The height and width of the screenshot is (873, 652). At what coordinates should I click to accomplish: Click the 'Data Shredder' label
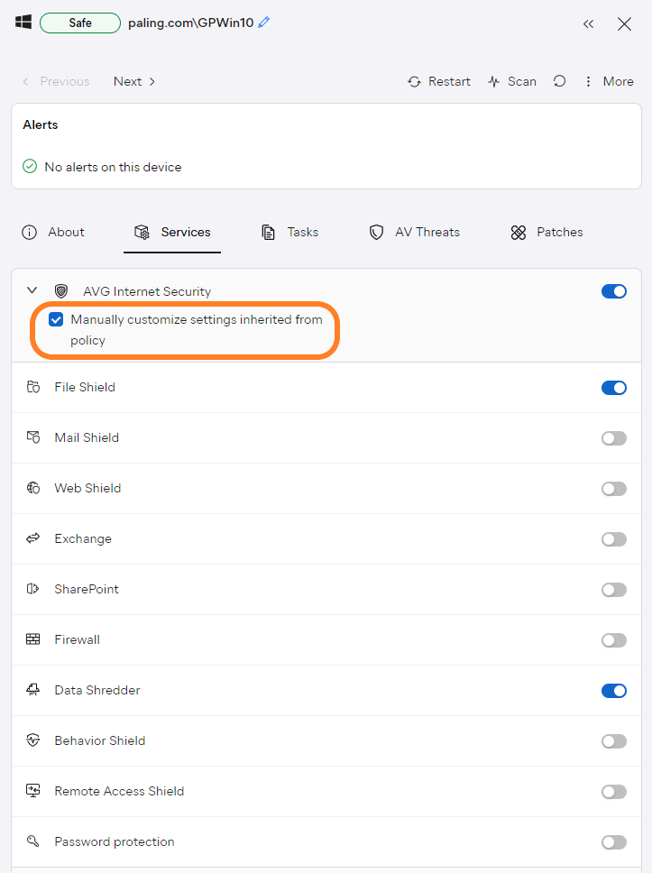tap(96, 691)
